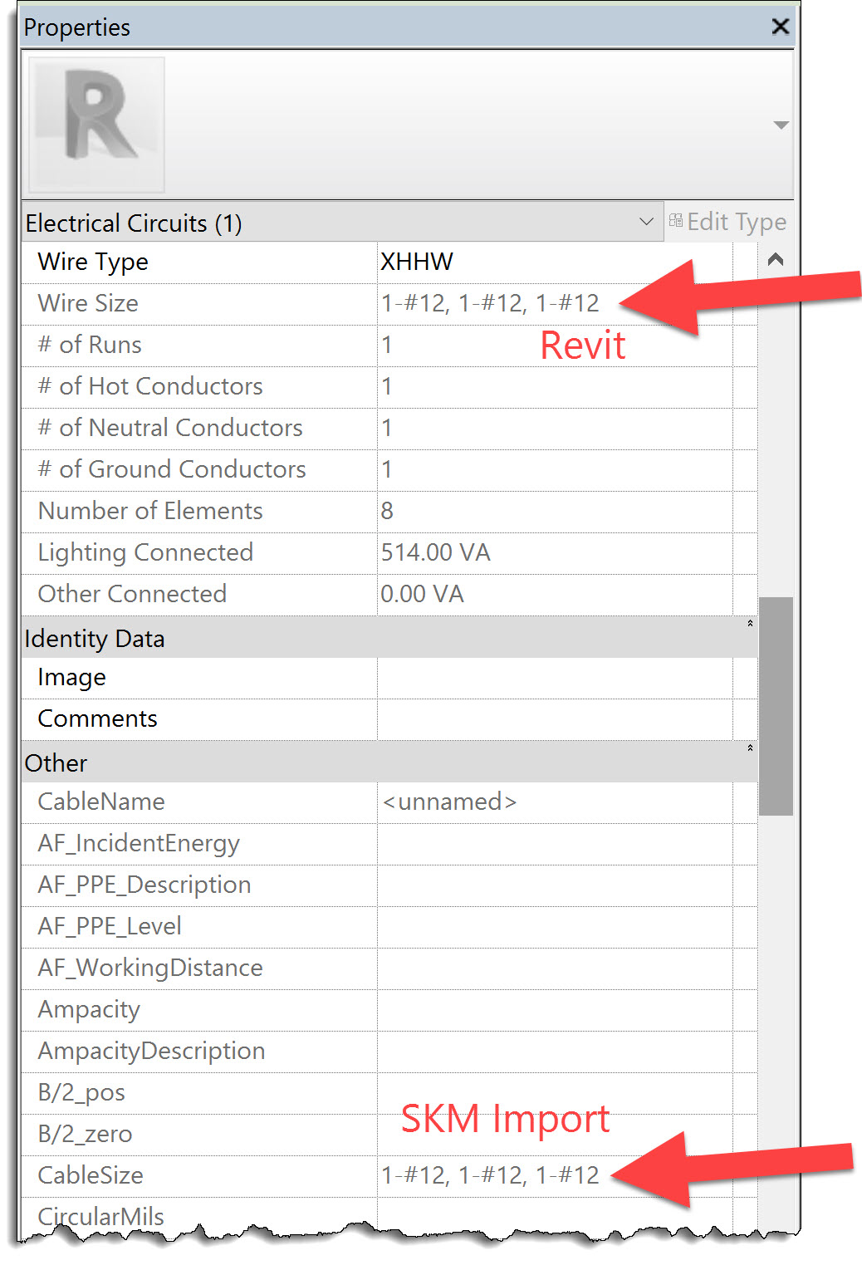Edit the # of Runs value
This screenshot has width=862, height=1265.
498,345
